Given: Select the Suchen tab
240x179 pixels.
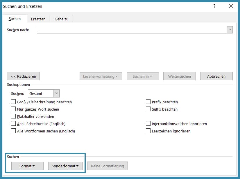Looking at the screenshot, I should click(x=15, y=19).
